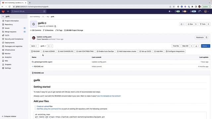Open CI/CD section in sidebar
The image size is (212, 119).
(7, 35)
